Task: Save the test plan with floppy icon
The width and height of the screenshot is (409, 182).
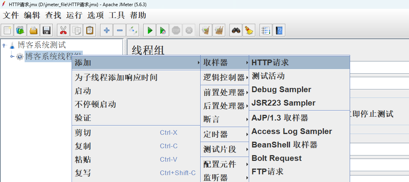Action: (x=47, y=30)
